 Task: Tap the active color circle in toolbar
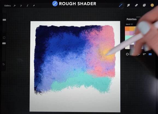point(152,5)
